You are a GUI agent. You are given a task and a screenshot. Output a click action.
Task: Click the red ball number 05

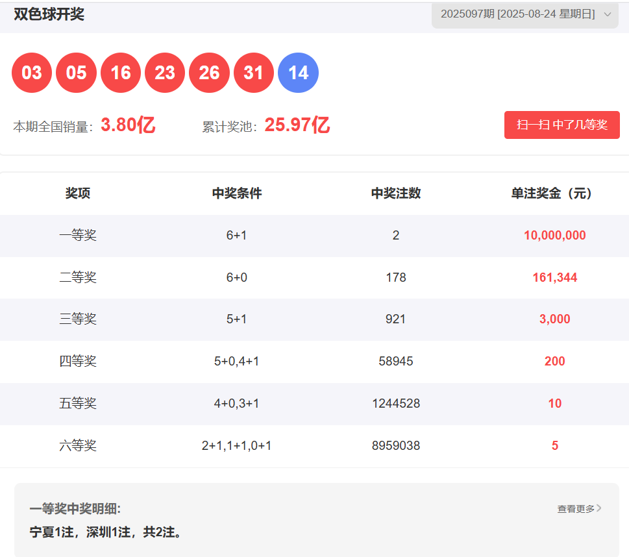pyautogui.click(x=76, y=73)
